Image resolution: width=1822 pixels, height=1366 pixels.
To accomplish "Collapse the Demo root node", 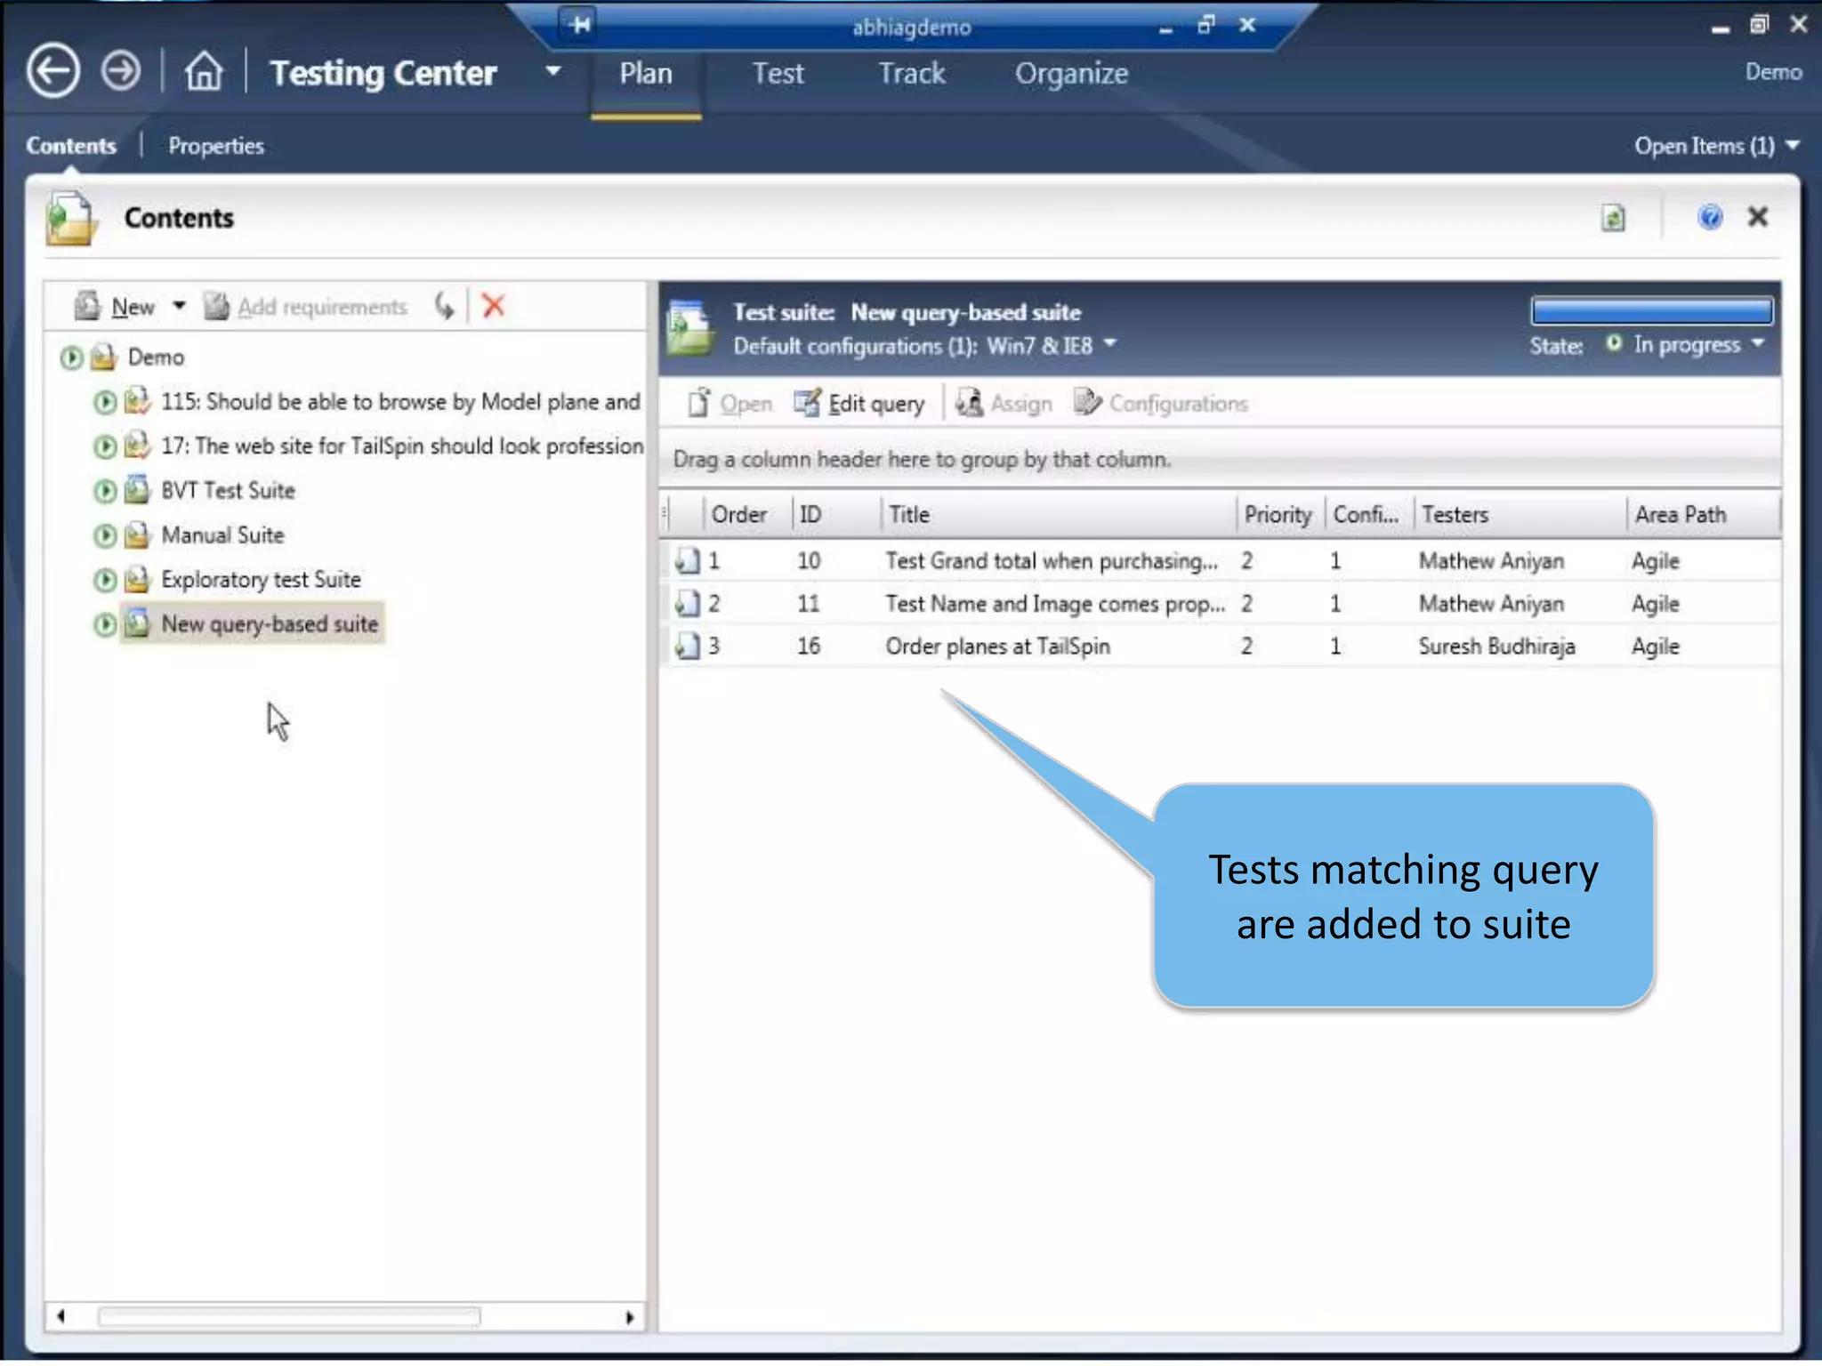I will click(x=71, y=358).
